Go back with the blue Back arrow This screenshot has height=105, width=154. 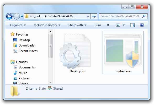pos(9,16)
